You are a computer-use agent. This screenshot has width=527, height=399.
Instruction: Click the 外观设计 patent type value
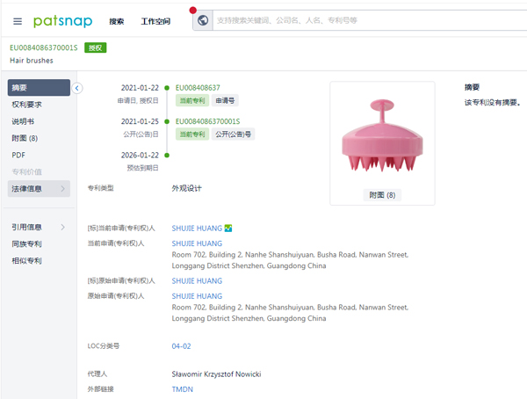click(x=187, y=188)
